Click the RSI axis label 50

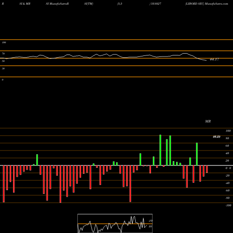click(x=3, y=61)
